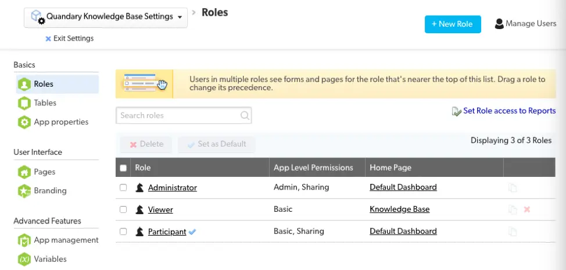Open Administrator's Default Dashboard home page

pyautogui.click(x=403, y=187)
